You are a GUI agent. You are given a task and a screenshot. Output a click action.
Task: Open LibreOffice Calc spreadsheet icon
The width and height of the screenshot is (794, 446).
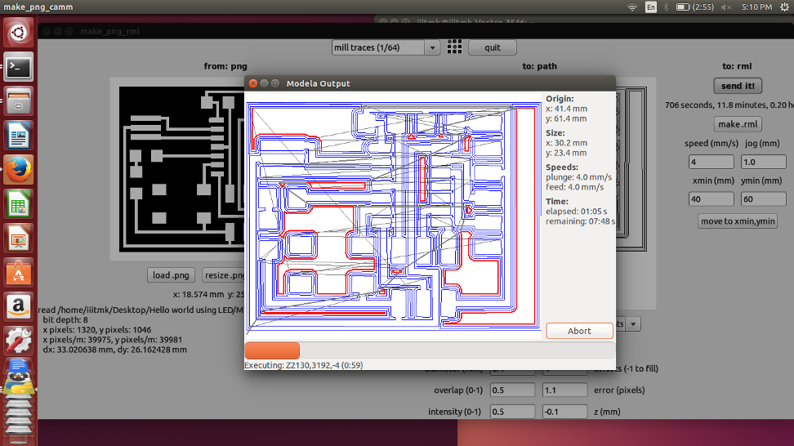click(x=19, y=204)
